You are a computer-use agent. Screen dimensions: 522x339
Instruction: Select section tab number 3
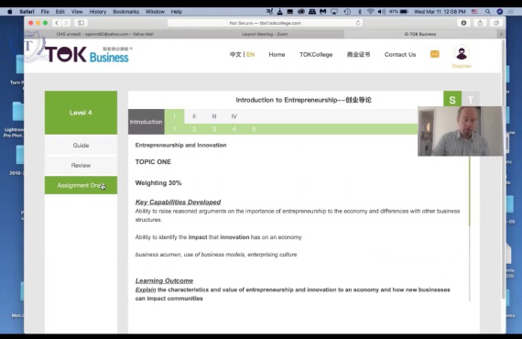[214, 129]
